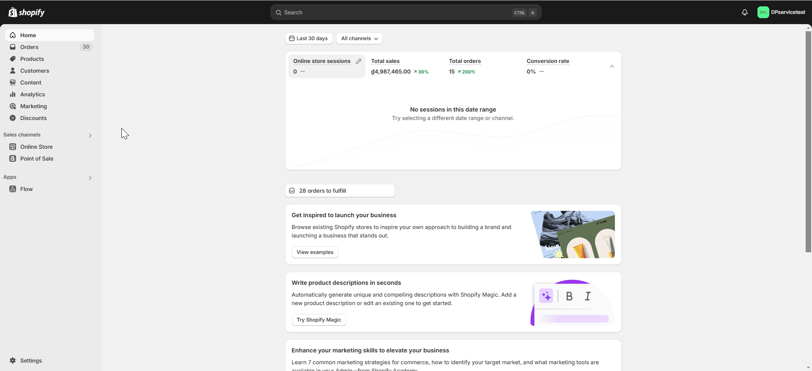Click 28 orders to fulfill

[340, 191]
